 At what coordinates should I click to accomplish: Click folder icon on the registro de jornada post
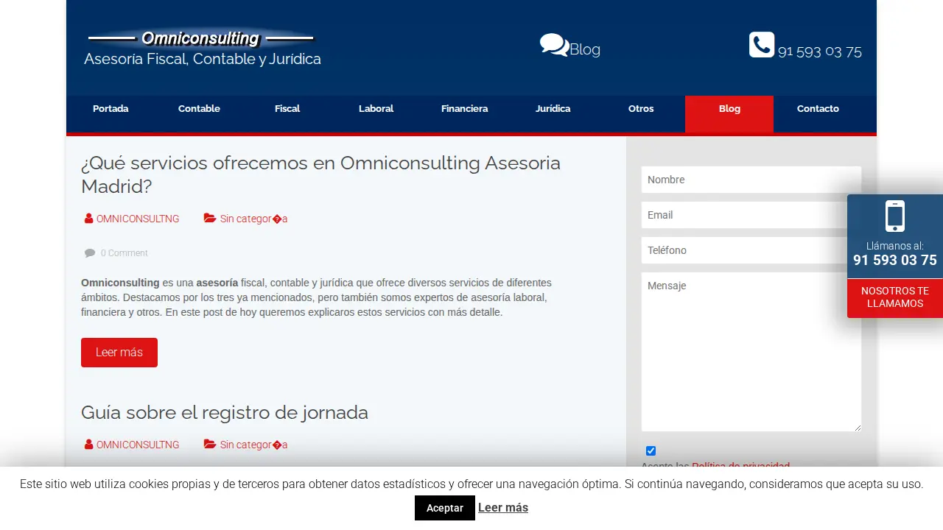(x=210, y=445)
